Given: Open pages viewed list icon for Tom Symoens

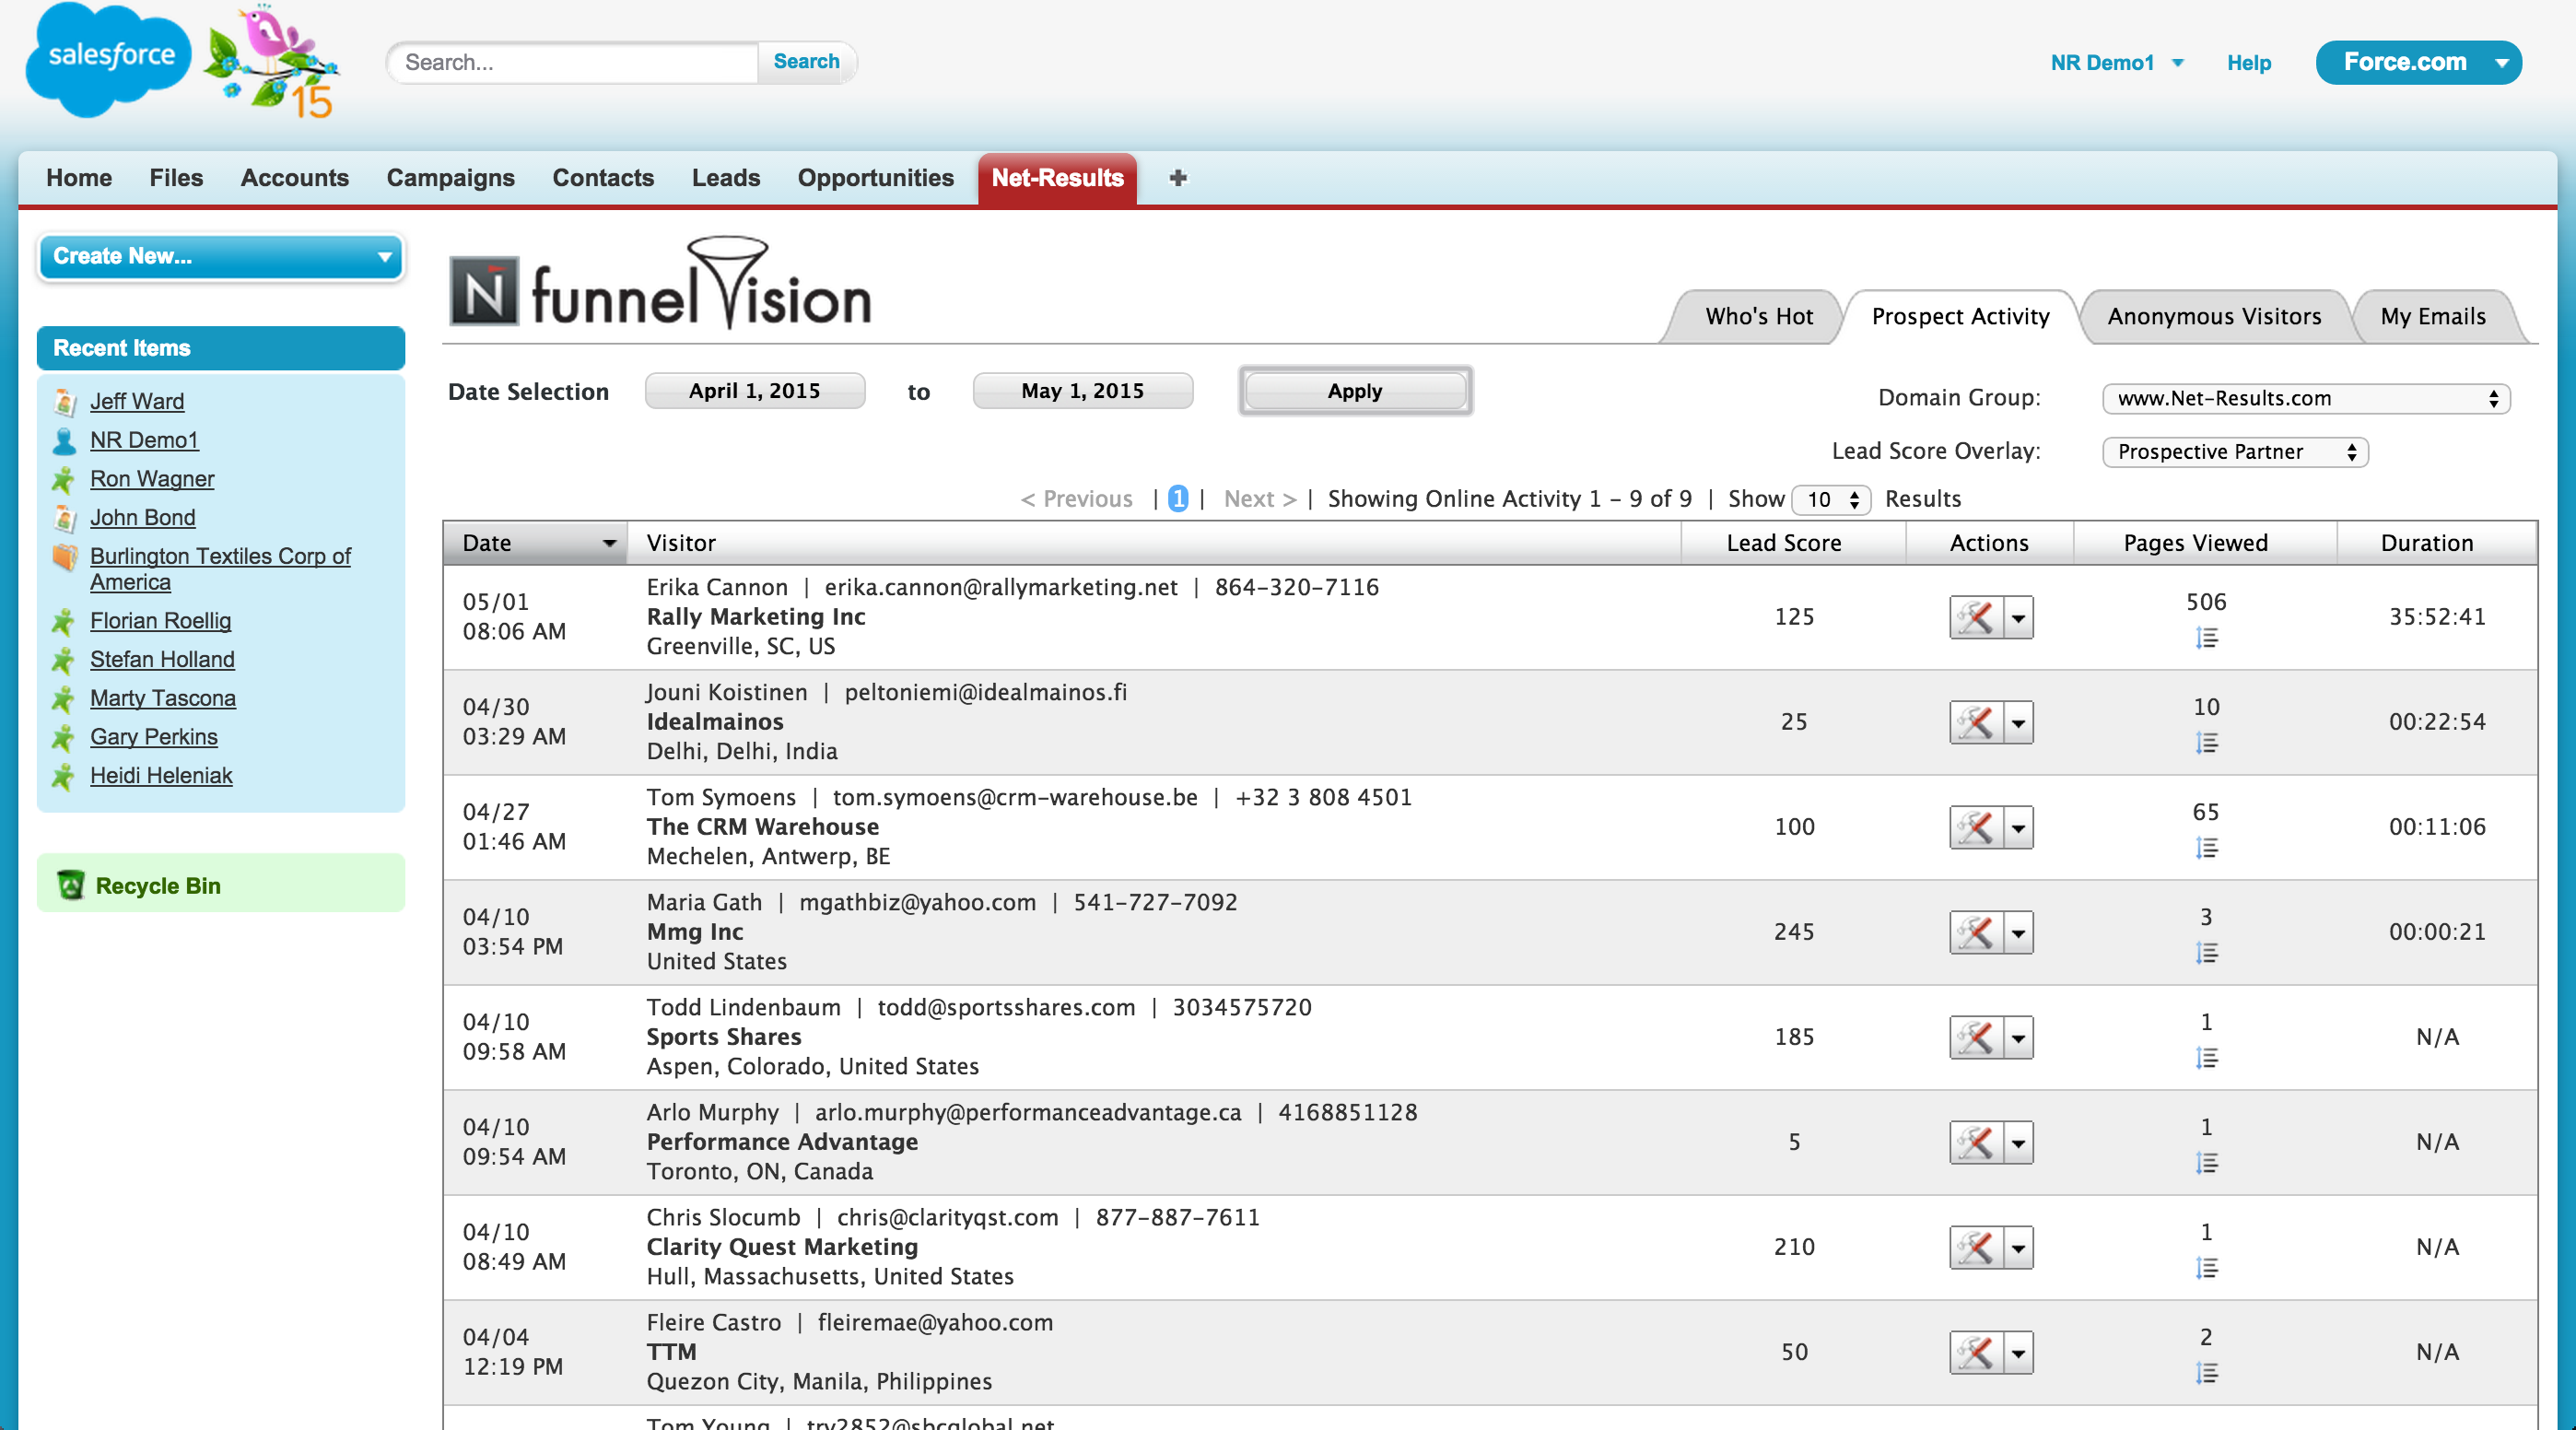Looking at the screenshot, I should click(2206, 848).
